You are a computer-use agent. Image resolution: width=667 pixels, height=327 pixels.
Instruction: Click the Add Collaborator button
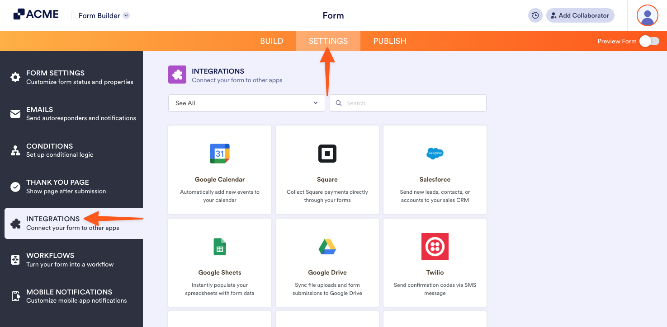(580, 15)
